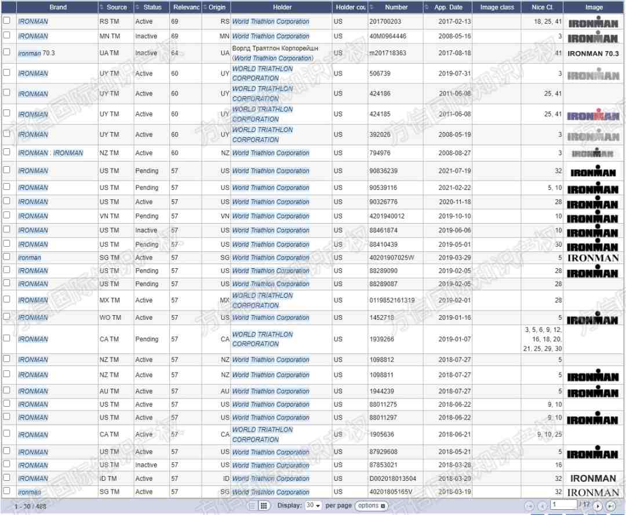This screenshot has height=515, width=626.
Task: Click the sort arrows beside Status header
Action: click(x=138, y=7)
